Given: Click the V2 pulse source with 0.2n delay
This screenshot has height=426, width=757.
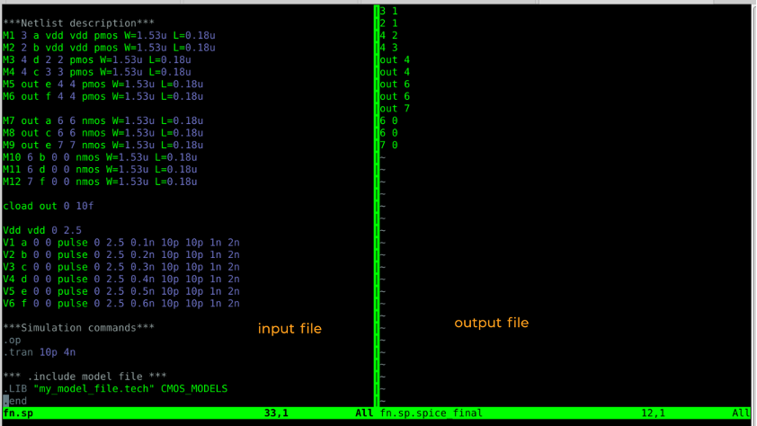Looking at the screenshot, I should [121, 254].
